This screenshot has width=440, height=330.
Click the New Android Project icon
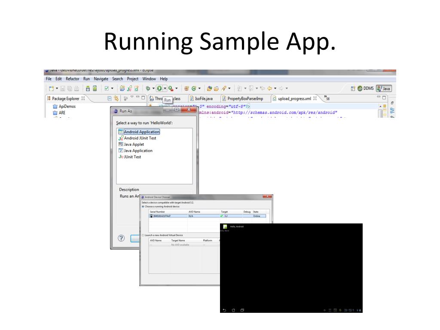[x=122, y=89]
